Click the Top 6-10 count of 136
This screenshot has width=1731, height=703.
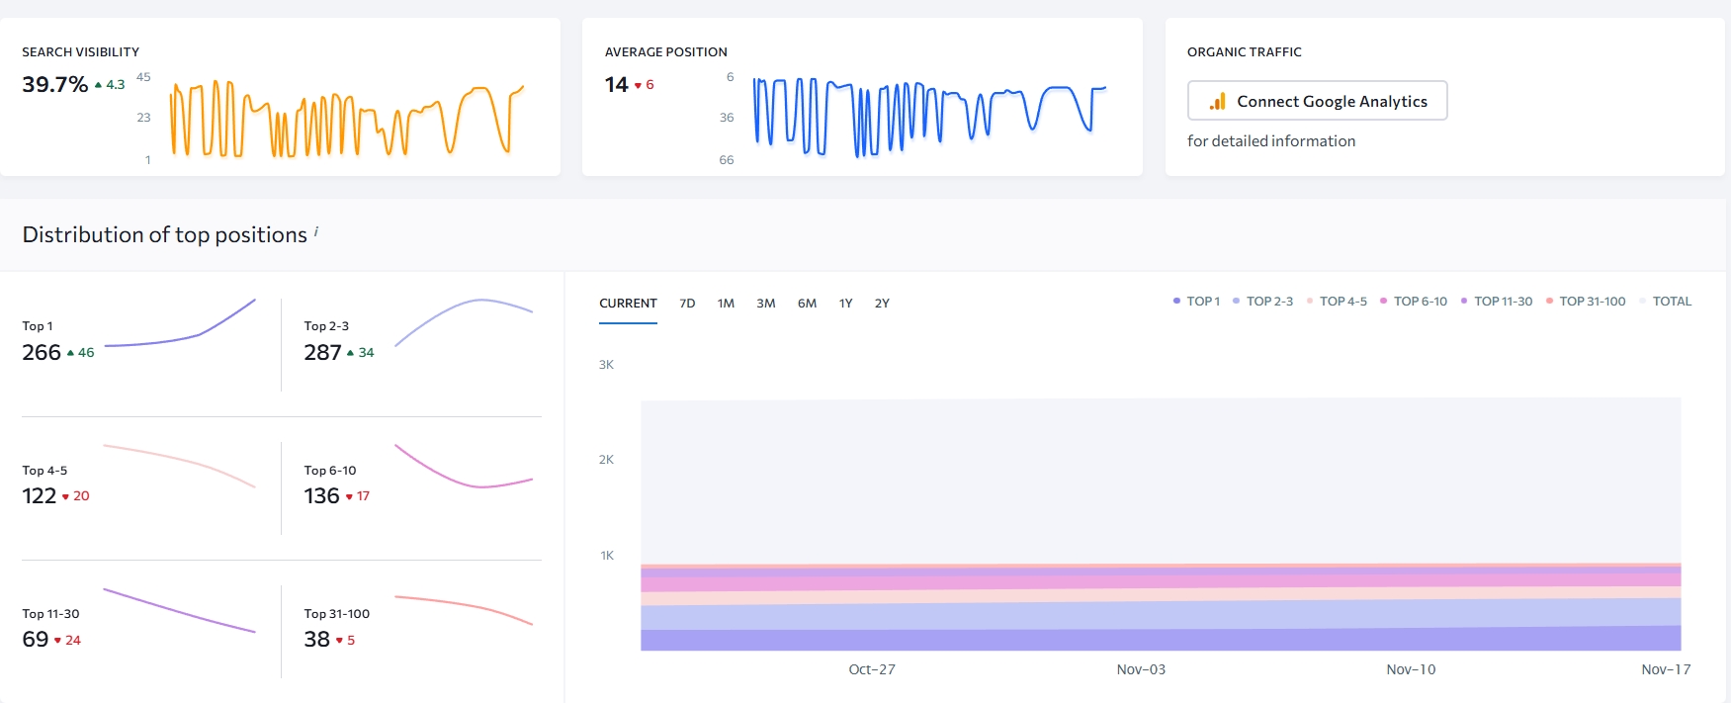click(321, 496)
